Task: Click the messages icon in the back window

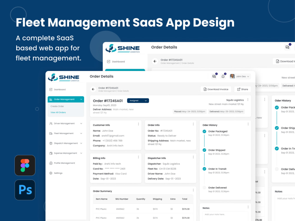Action: [x=287, y=47]
